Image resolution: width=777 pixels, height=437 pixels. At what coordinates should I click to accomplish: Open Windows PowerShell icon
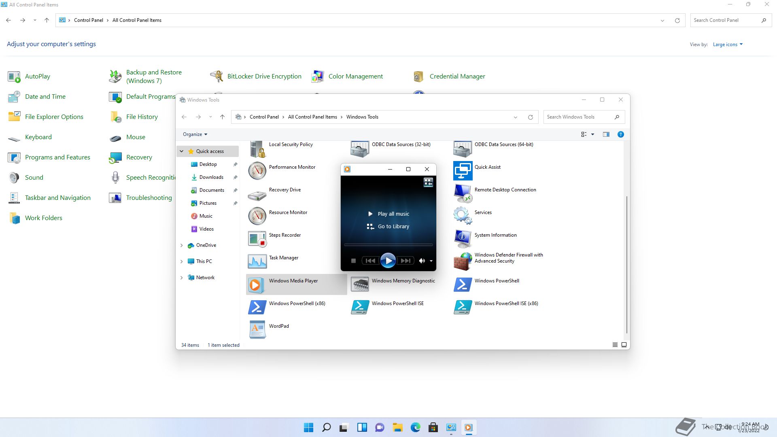click(463, 284)
